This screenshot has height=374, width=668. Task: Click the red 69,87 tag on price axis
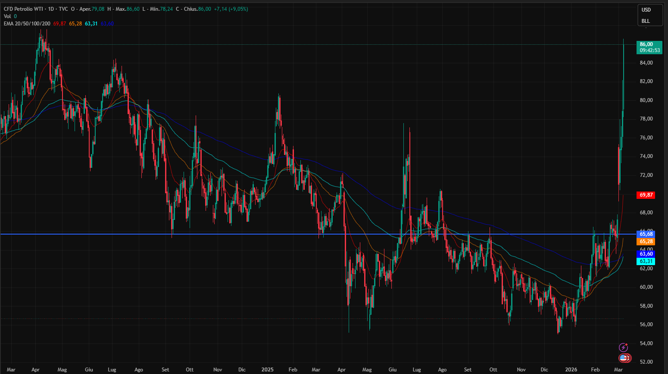coord(646,195)
